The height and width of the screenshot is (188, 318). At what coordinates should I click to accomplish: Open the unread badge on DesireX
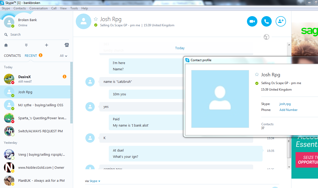point(65,77)
